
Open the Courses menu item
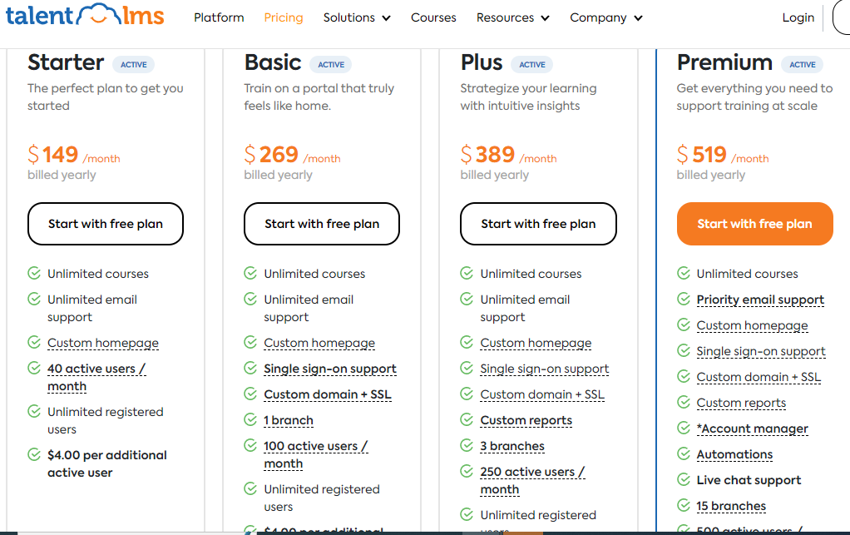pyautogui.click(x=433, y=17)
